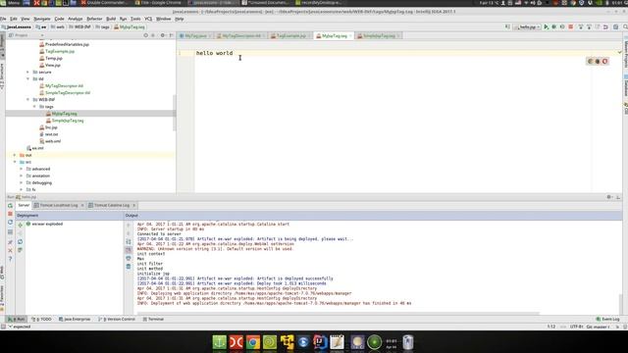Screen dimensions: 628x353
Task: Click the Git: master branch status widget
Action: 599,327
